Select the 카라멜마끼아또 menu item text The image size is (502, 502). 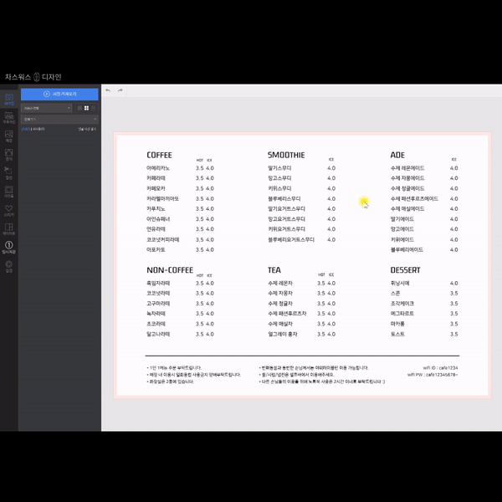coord(162,199)
